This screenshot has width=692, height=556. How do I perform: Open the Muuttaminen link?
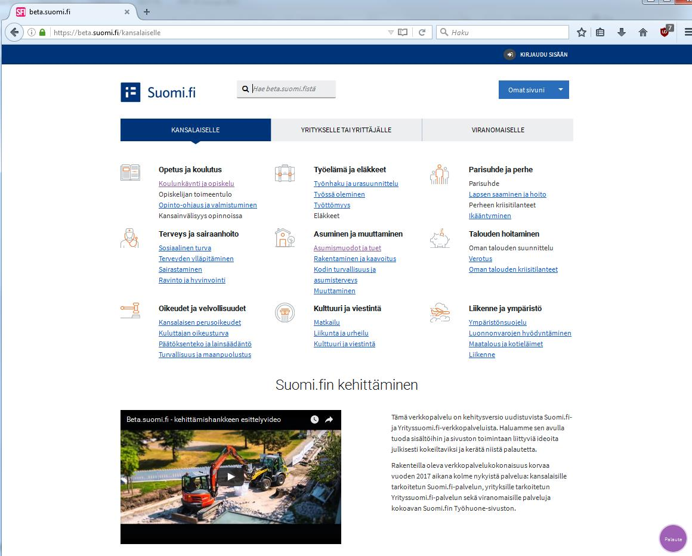tap(335, 291)
